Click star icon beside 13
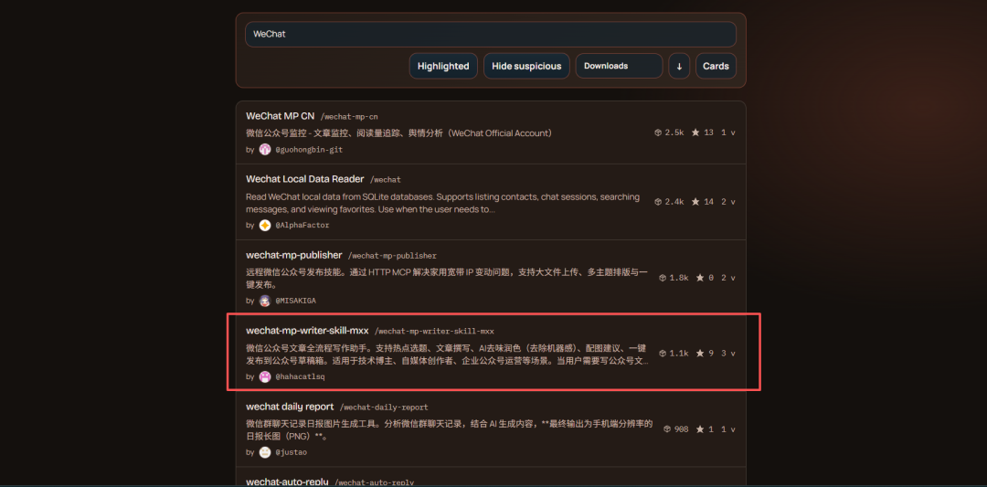Screen dimensions: 987x487 [x=695, y=132]
